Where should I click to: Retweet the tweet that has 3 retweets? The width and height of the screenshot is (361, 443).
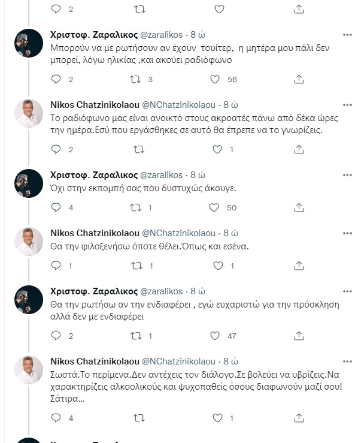pos(135,79)
